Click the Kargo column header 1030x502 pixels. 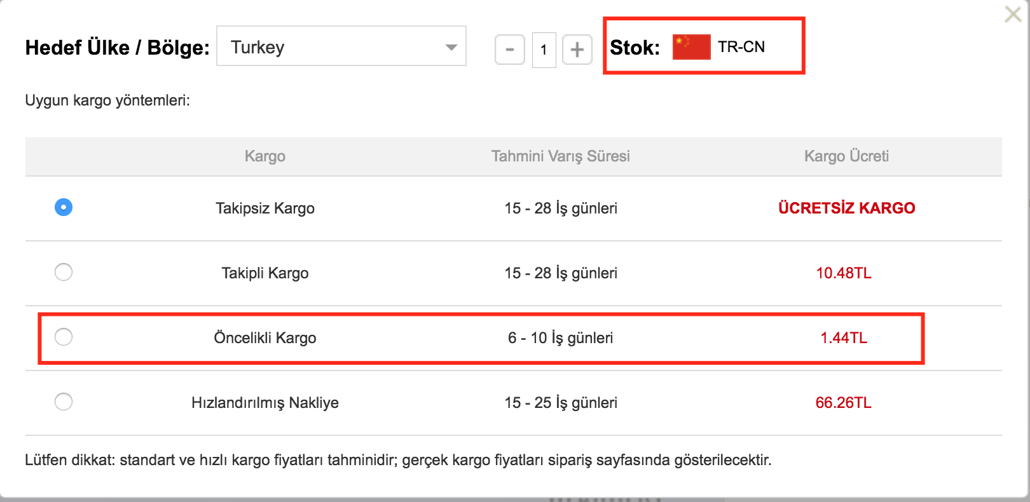(265, 156)
